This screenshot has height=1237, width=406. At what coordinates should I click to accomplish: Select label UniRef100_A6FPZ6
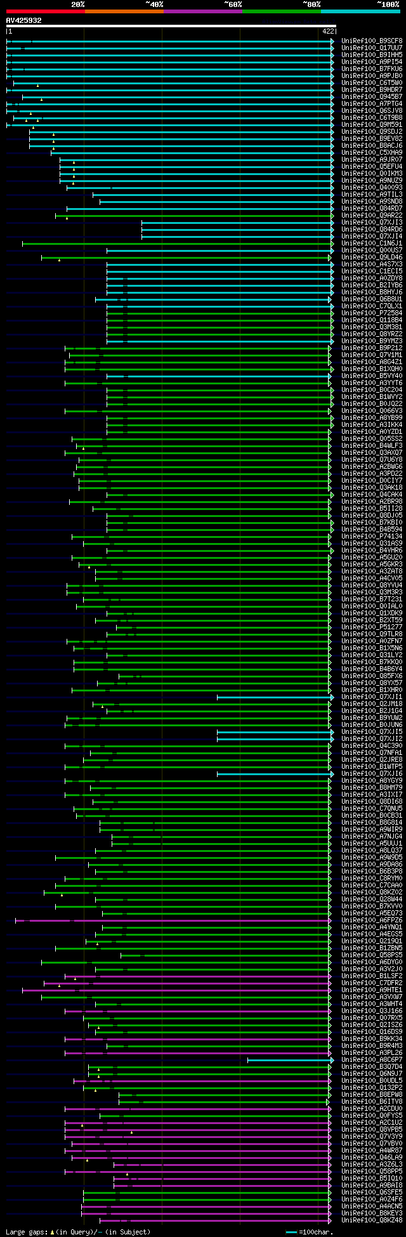tap(372, 920)
